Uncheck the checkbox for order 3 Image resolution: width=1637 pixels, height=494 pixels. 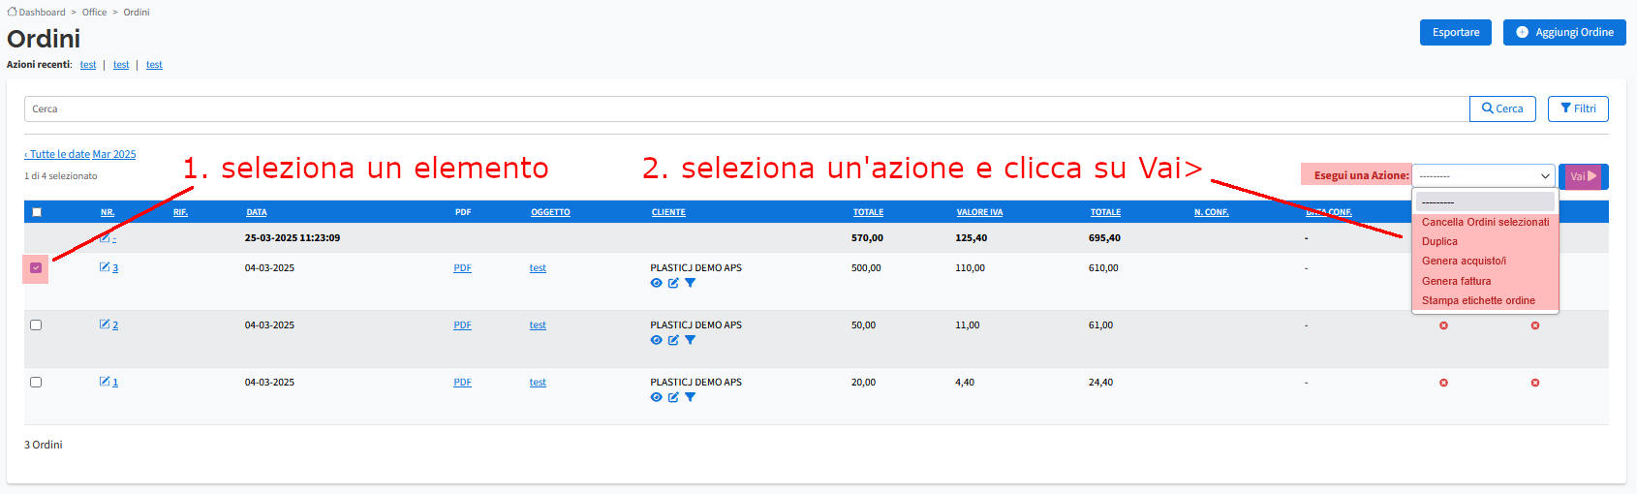pos(36,268)
